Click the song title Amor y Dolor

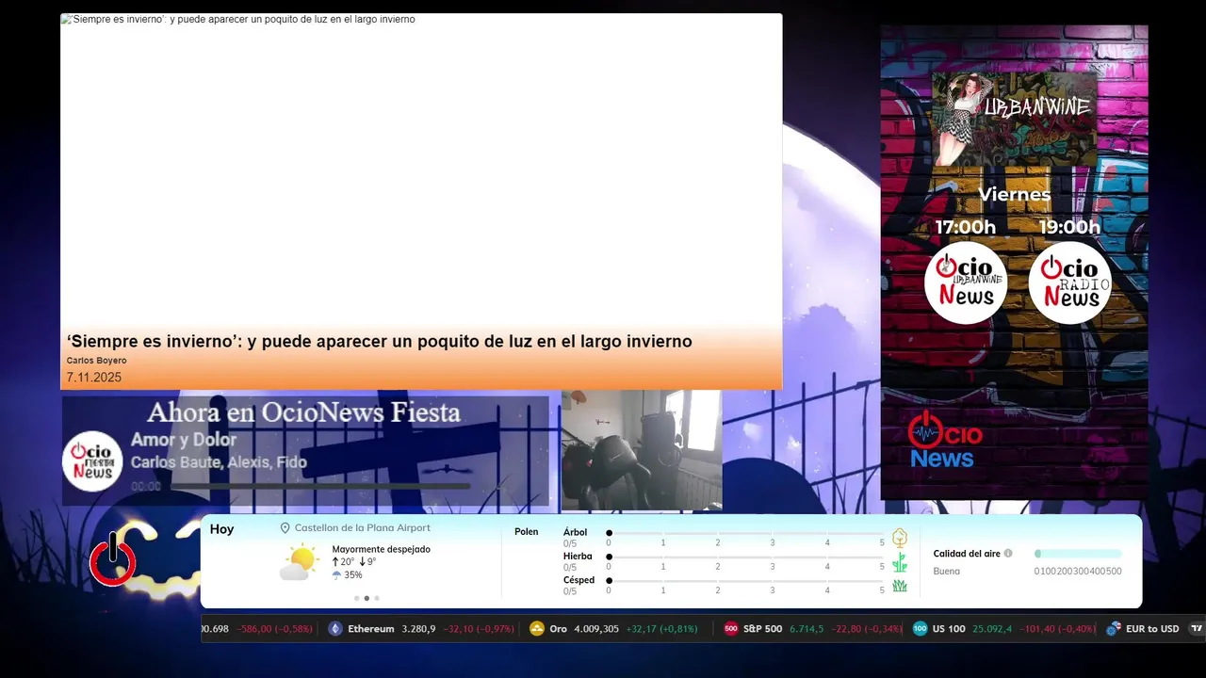coord(184,440)
